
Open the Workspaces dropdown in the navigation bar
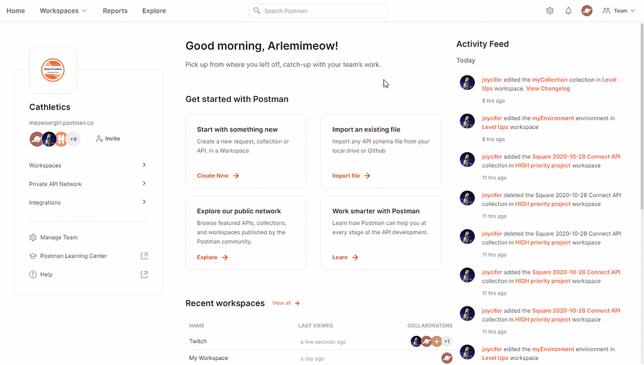pos(62,11)
